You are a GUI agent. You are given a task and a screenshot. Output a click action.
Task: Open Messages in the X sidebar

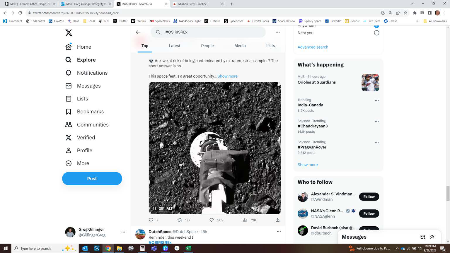(83, 86)
